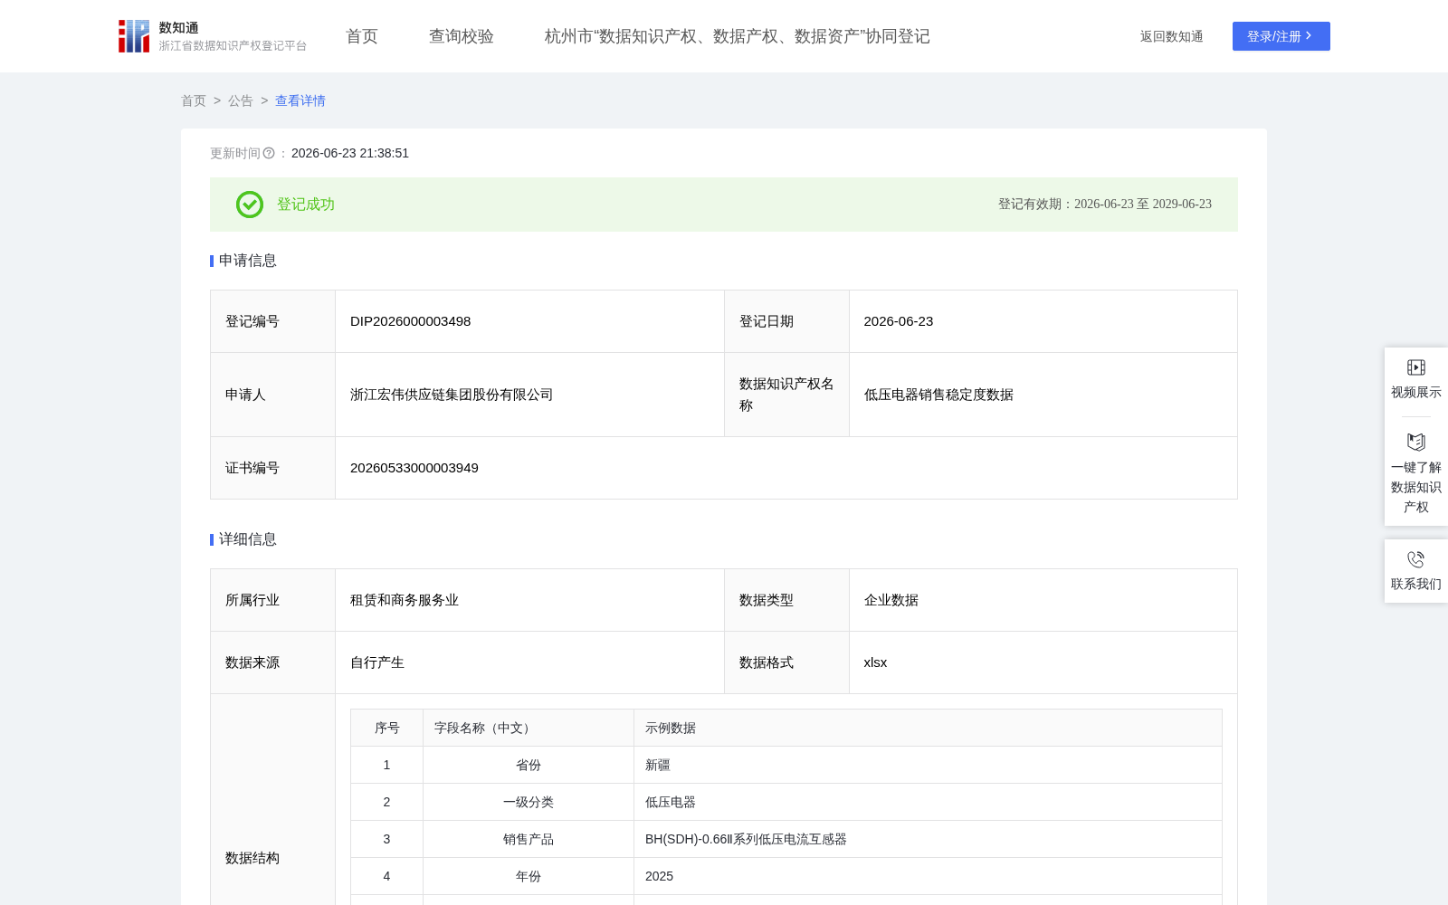Select registration number DIP2026000003498
This screenshot has width=1448, height=905.
(x=411, y=321)
